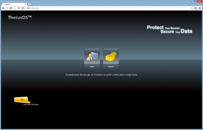203x130 pixels.
Task: Click the Module label link
Action: click(x=111, y=67)
